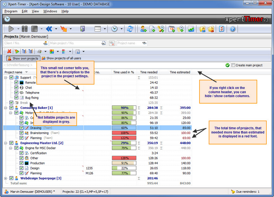This screenshot has height=197, width=274.
Task: Open the Windows menu
Action: 50,11
